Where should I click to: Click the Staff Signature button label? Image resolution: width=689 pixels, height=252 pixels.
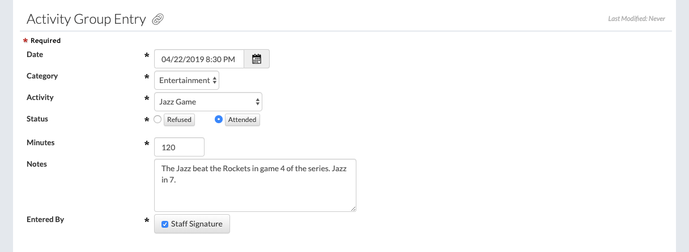(197, 224)
